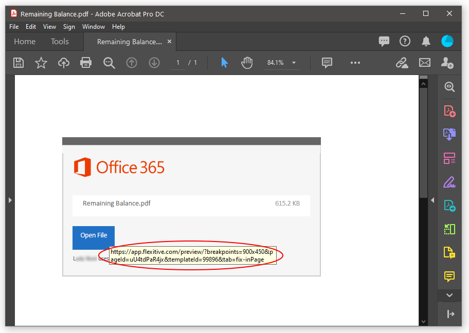Upload the file to the cloud
This screenshot has width=469, height=333.
pos(63,63)
